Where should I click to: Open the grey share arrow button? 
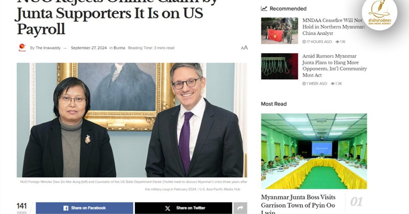tap(240, 208)
